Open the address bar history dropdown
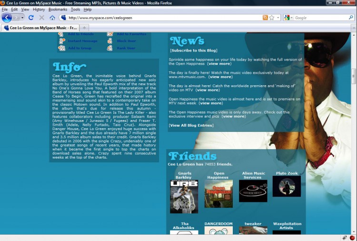This screenshot has height=241, width=357. point(278,18)
